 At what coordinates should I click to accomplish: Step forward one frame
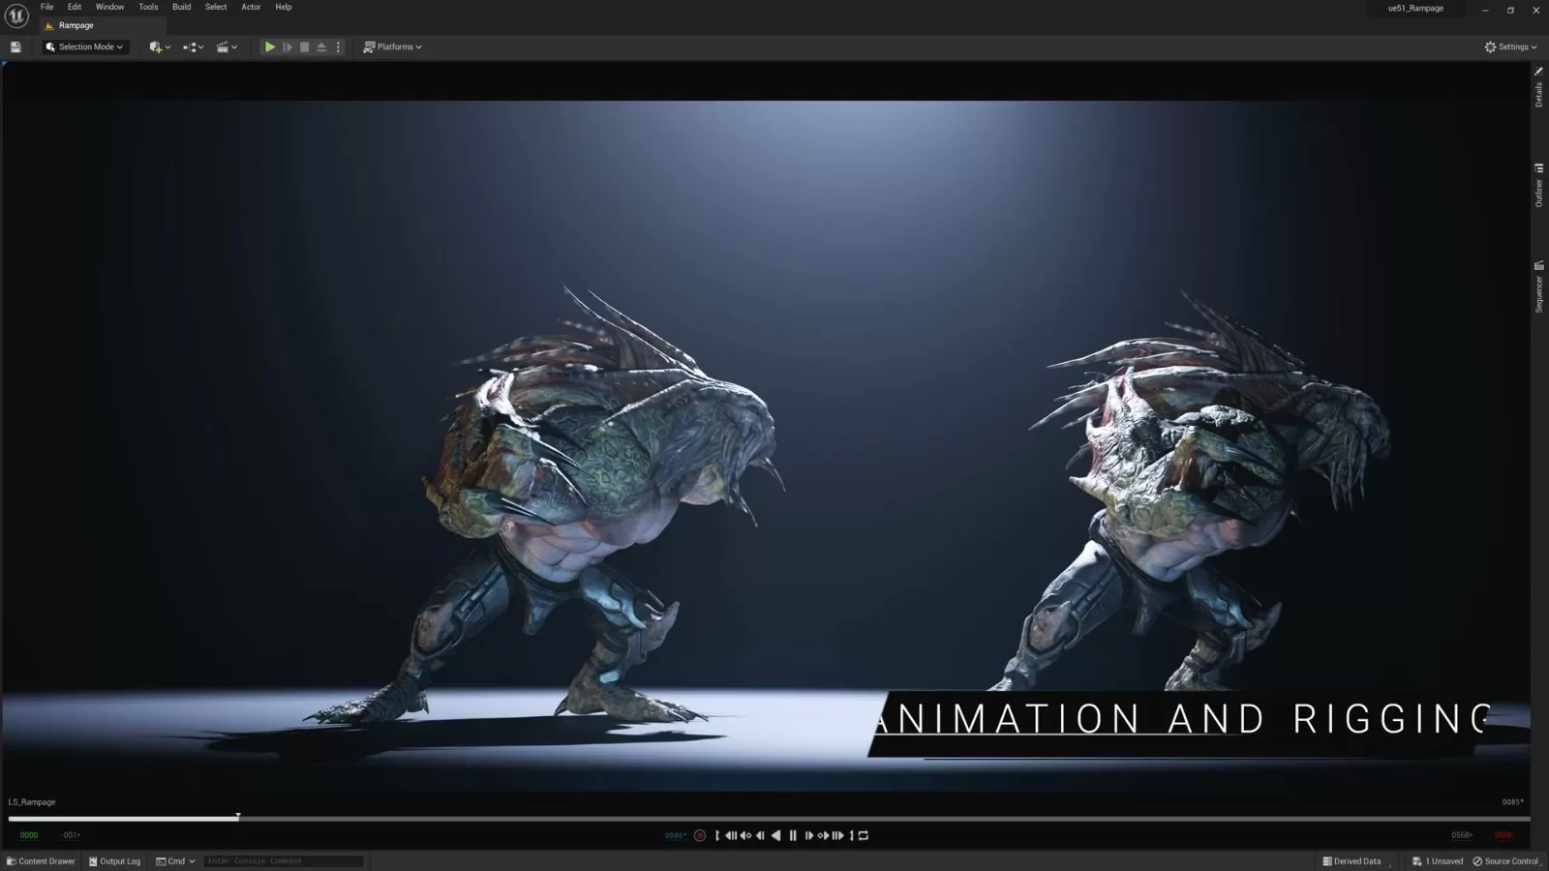pyautogui.click(x=809, y=835)
